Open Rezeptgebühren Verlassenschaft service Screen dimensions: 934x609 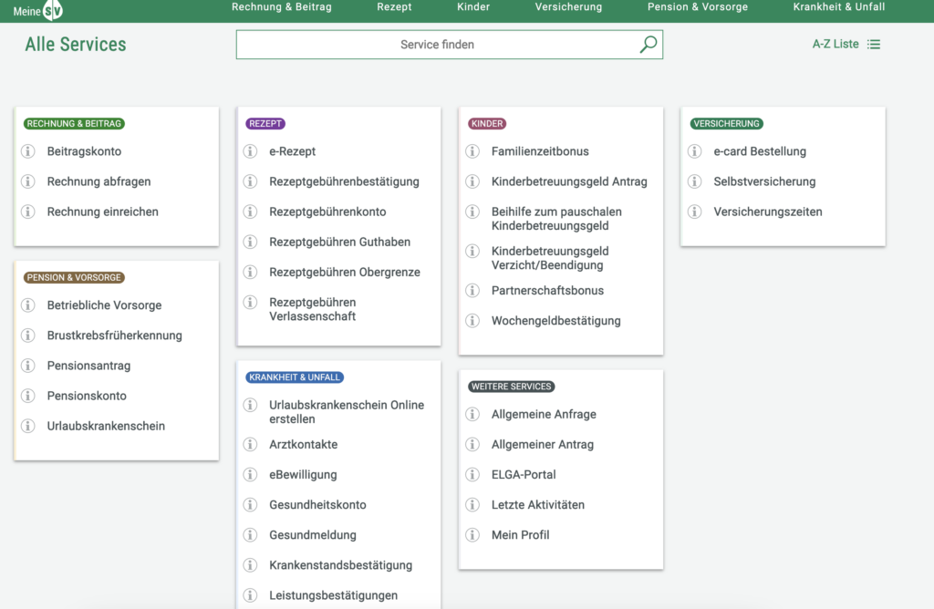click(313, 309)
